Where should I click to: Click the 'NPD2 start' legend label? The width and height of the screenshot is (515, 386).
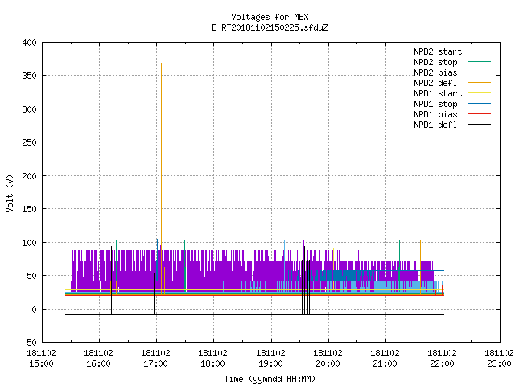tap(438, 51)
